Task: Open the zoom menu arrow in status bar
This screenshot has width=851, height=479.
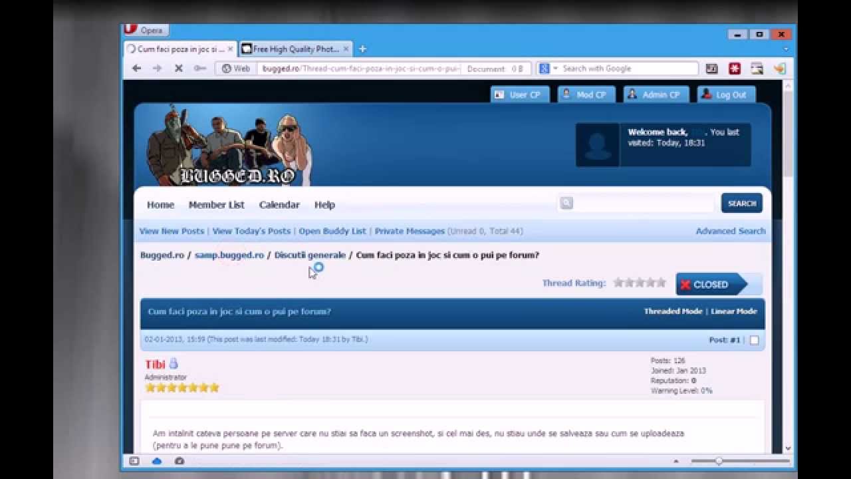Action: tap(676, 461)
